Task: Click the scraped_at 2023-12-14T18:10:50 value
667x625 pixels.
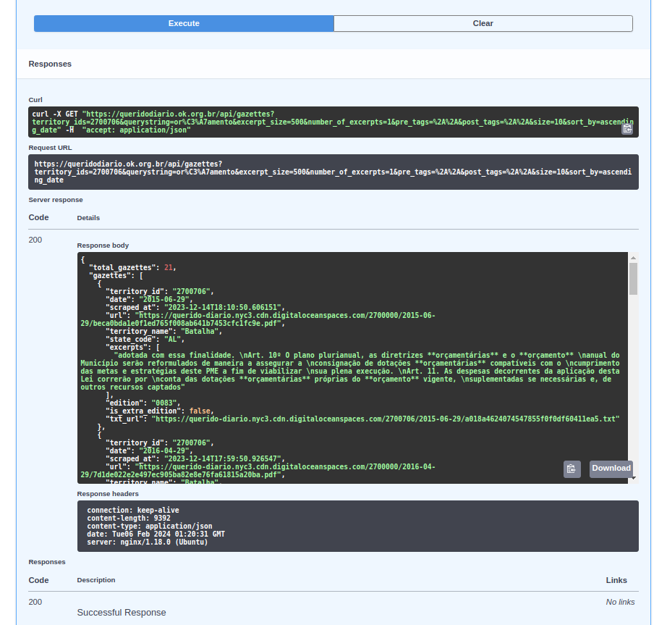Action: click(x=223, y=307)
